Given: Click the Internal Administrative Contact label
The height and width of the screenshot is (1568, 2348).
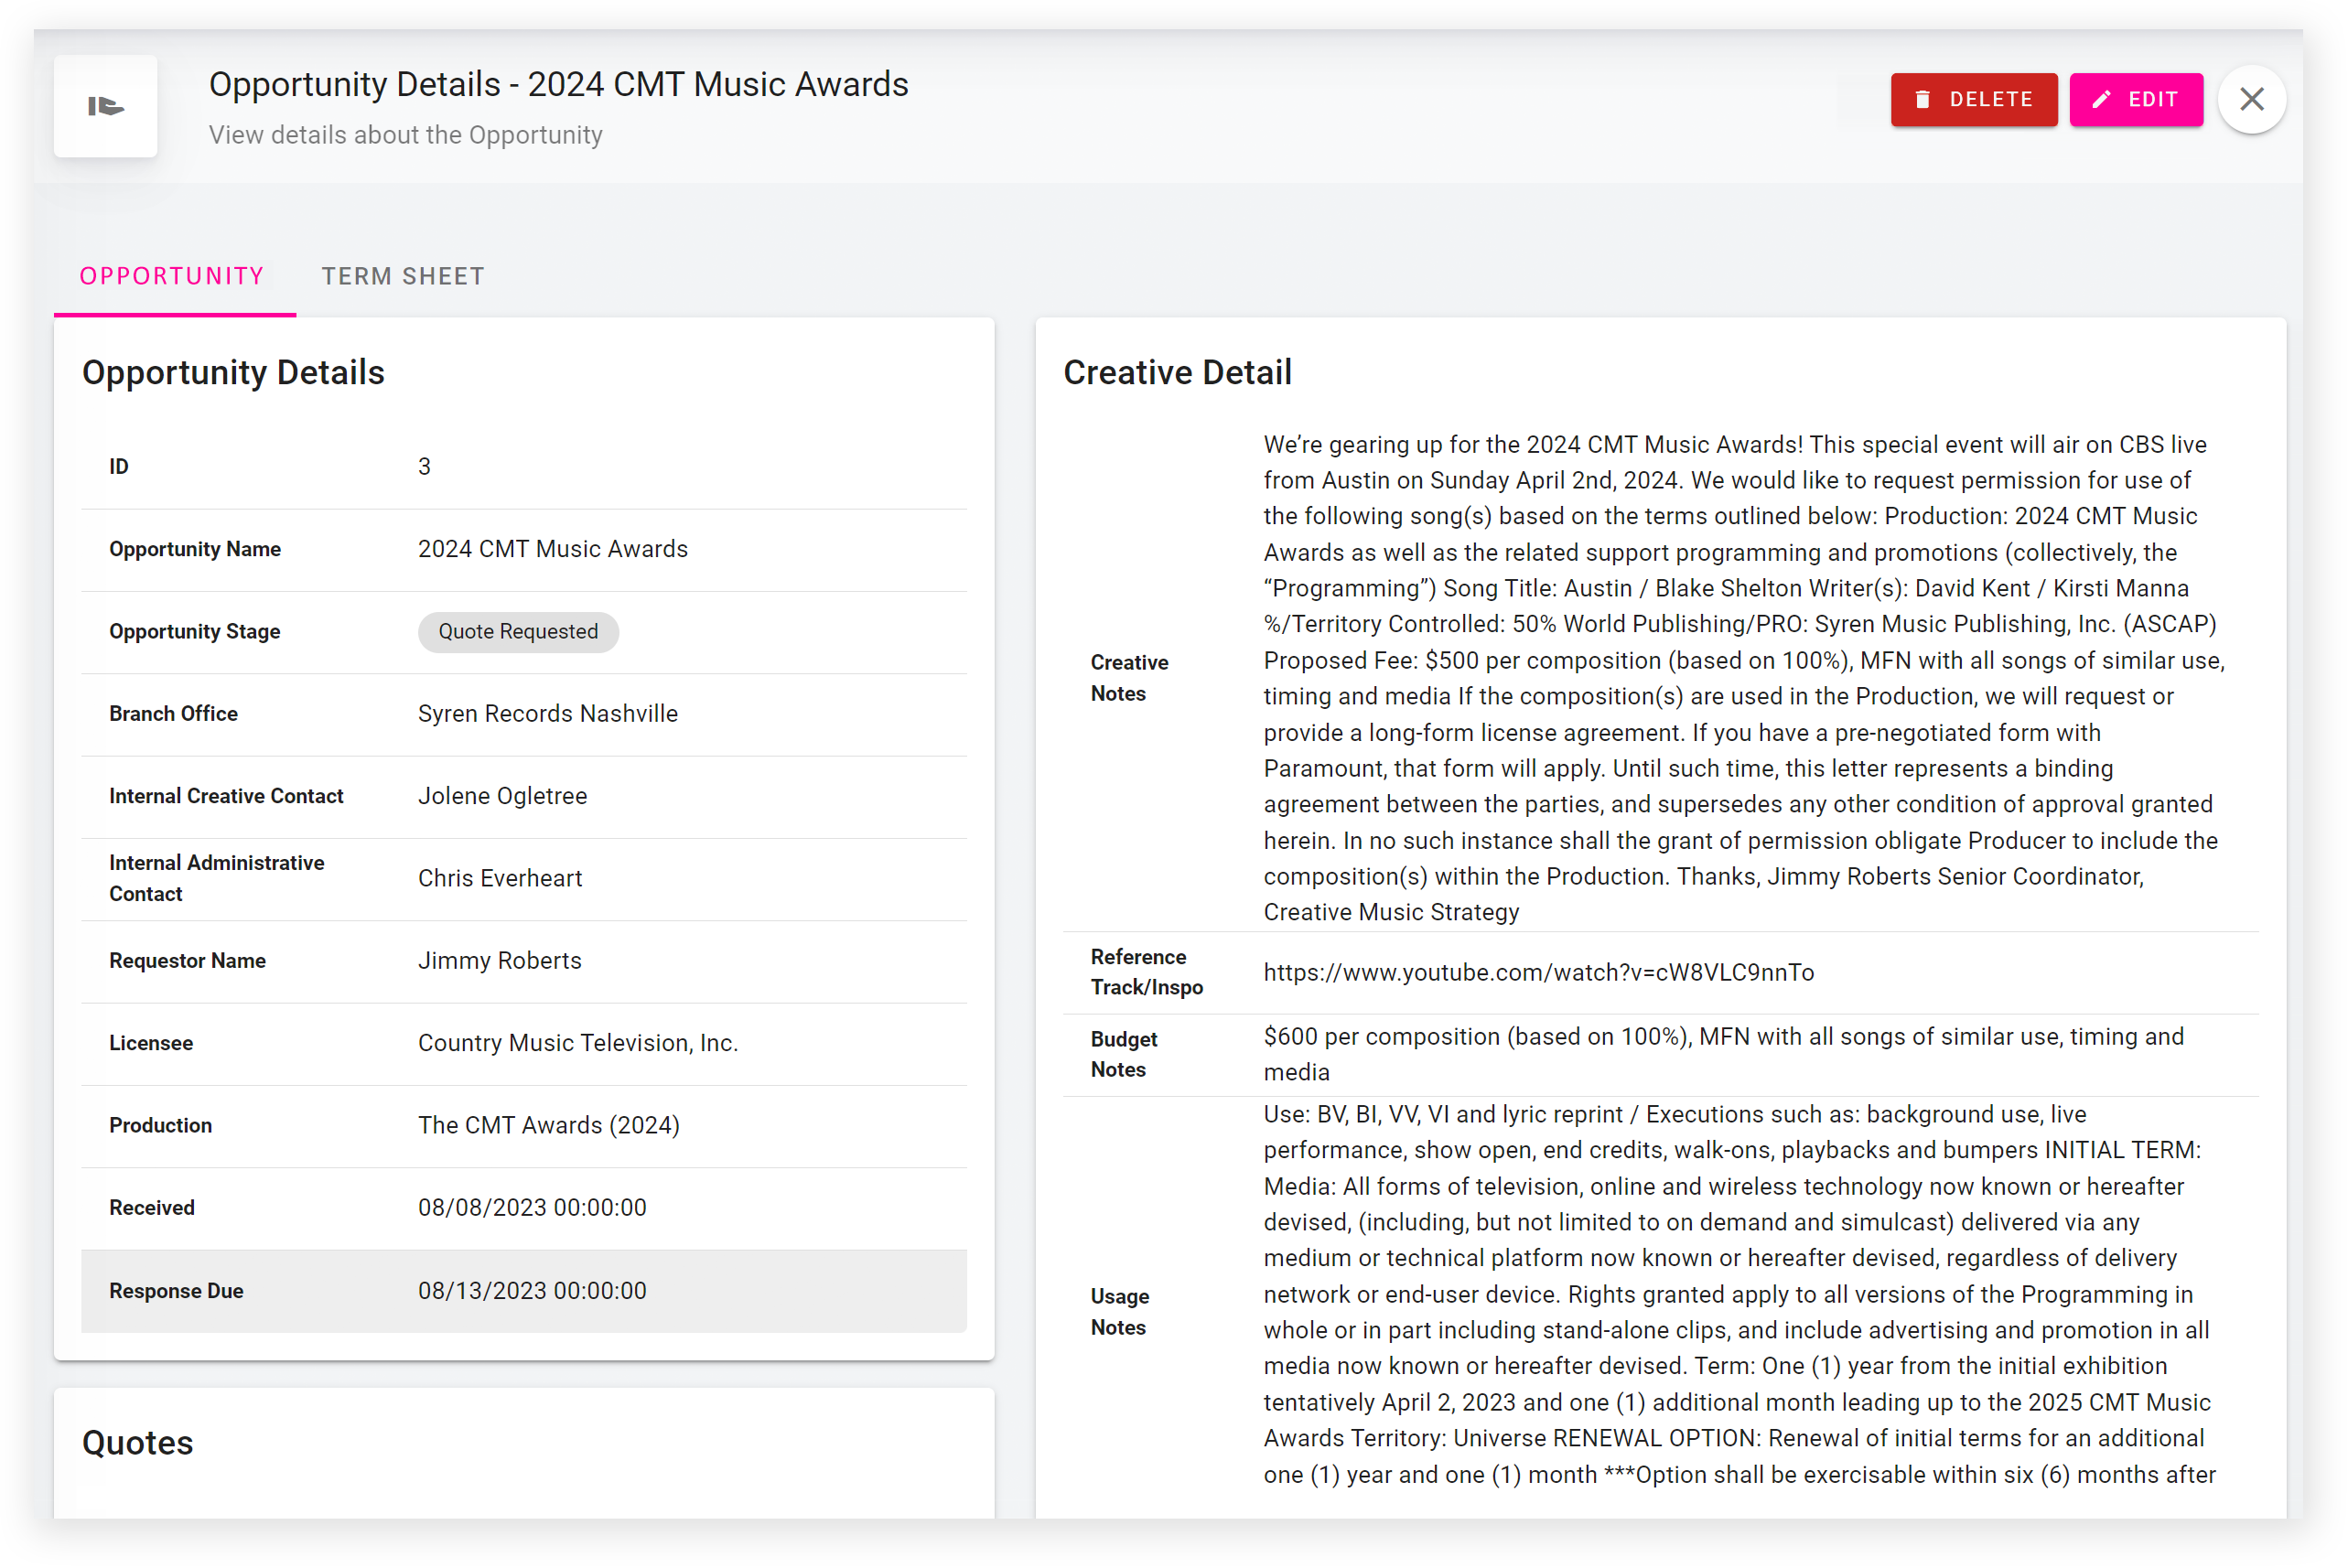Looking at the screenshot, I should click(216, 878).
